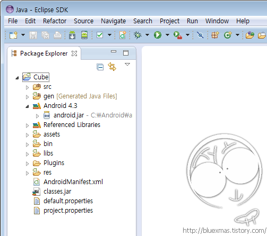Viewport: 267px width, 236px height.
Task: Open the Navigate menu
Action: click(114, 21)
